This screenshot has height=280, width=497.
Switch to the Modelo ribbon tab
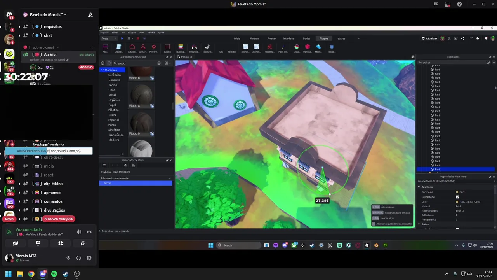coord(254,38)
